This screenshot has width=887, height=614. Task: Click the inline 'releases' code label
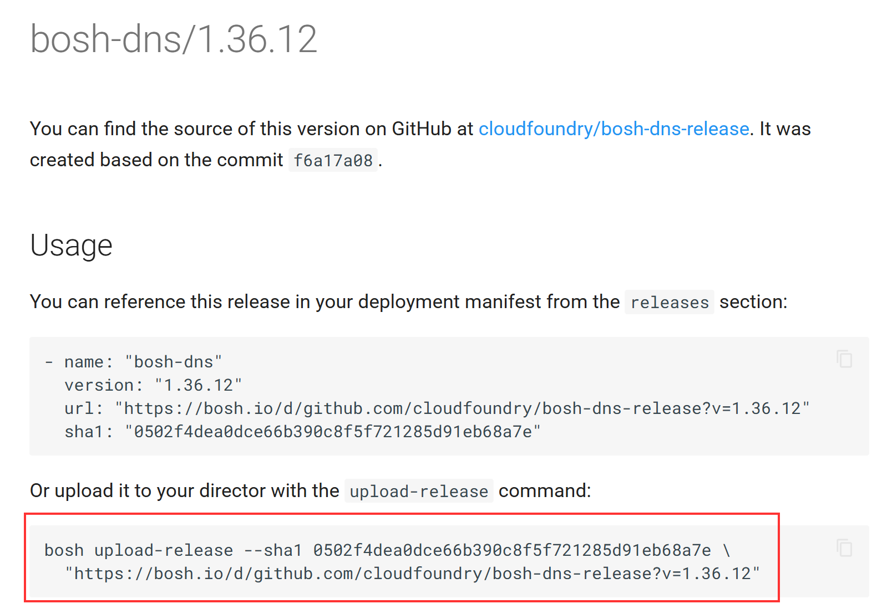669,303
